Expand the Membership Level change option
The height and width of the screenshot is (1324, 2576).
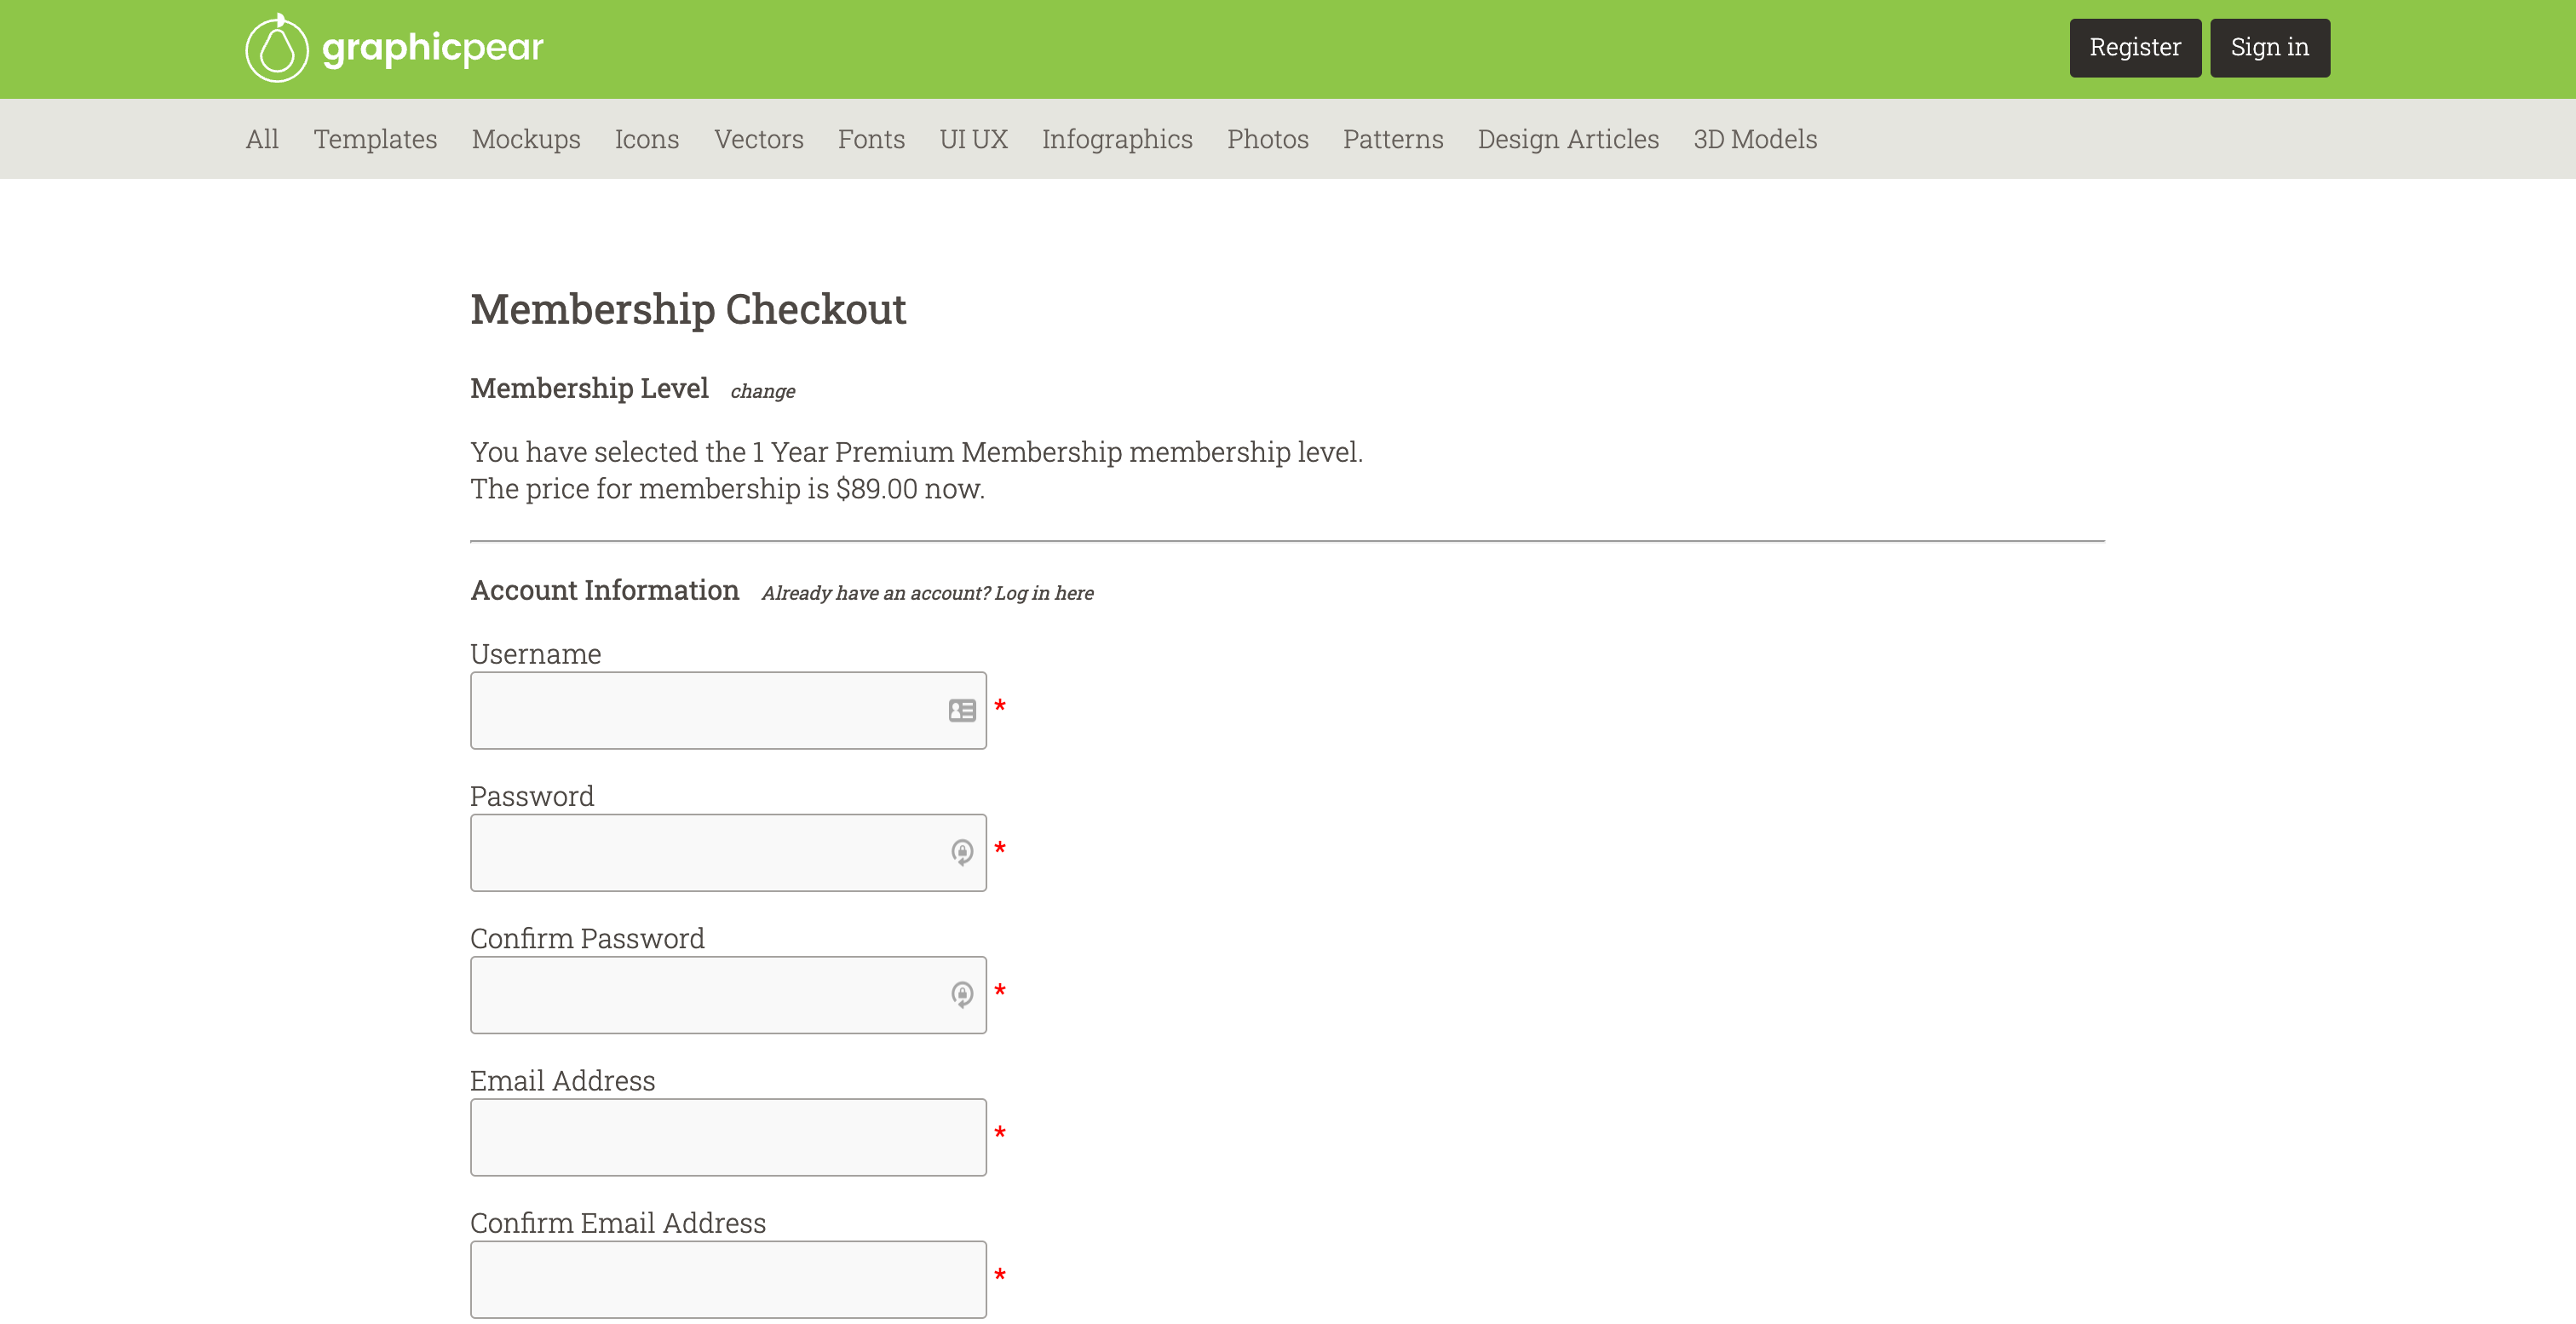pyautogui.click(x=762, y=389)
